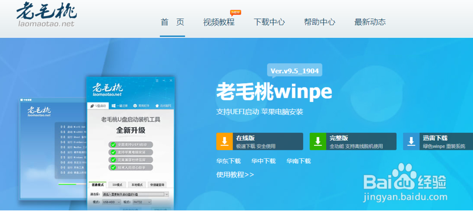Choose the 华南下载 mirror link

(x=298, y=161)
